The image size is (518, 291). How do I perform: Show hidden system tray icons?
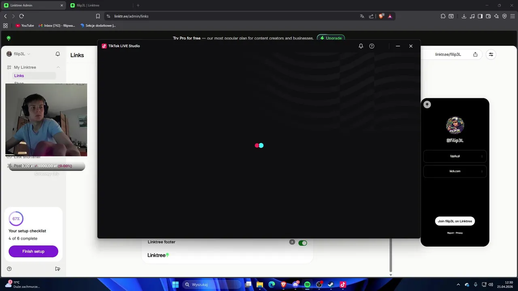point(458,285)
